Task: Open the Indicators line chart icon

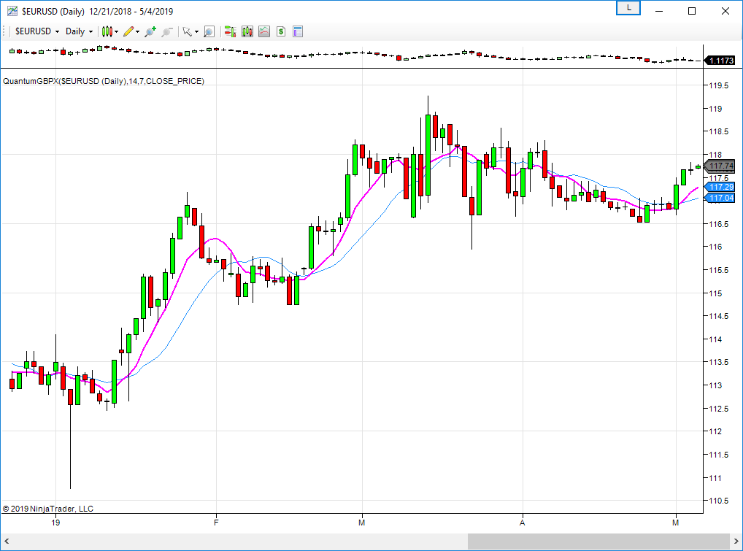Action: (264, 31)
